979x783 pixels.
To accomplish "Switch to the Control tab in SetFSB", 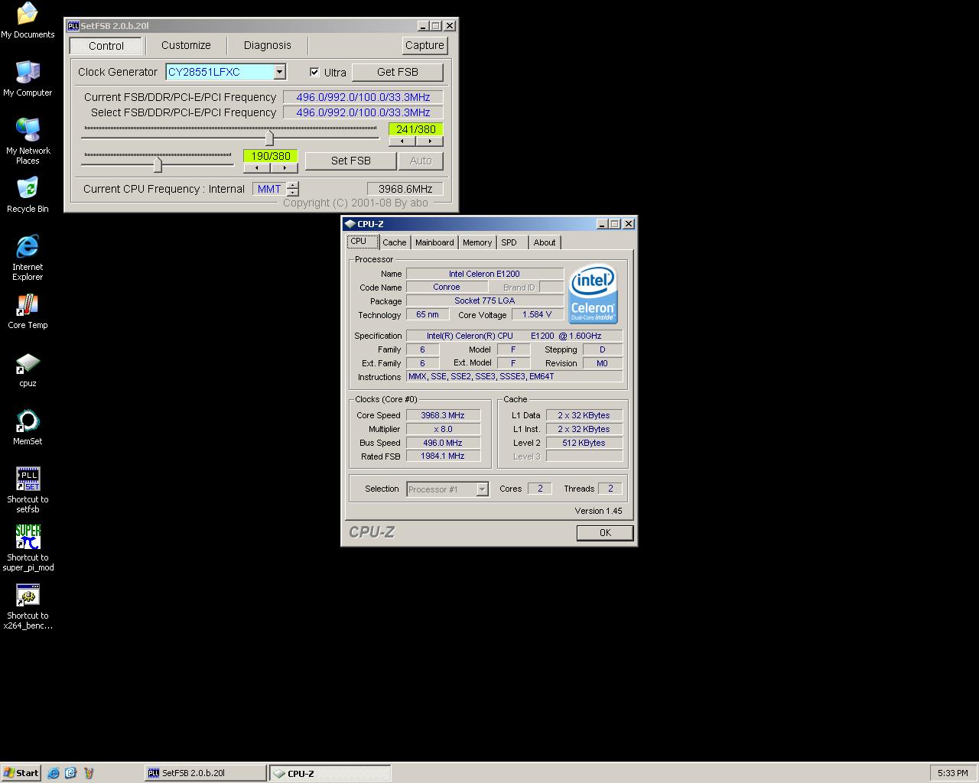I will (106, 46).
